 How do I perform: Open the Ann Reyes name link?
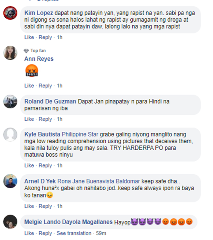click(x=39, y=59)
